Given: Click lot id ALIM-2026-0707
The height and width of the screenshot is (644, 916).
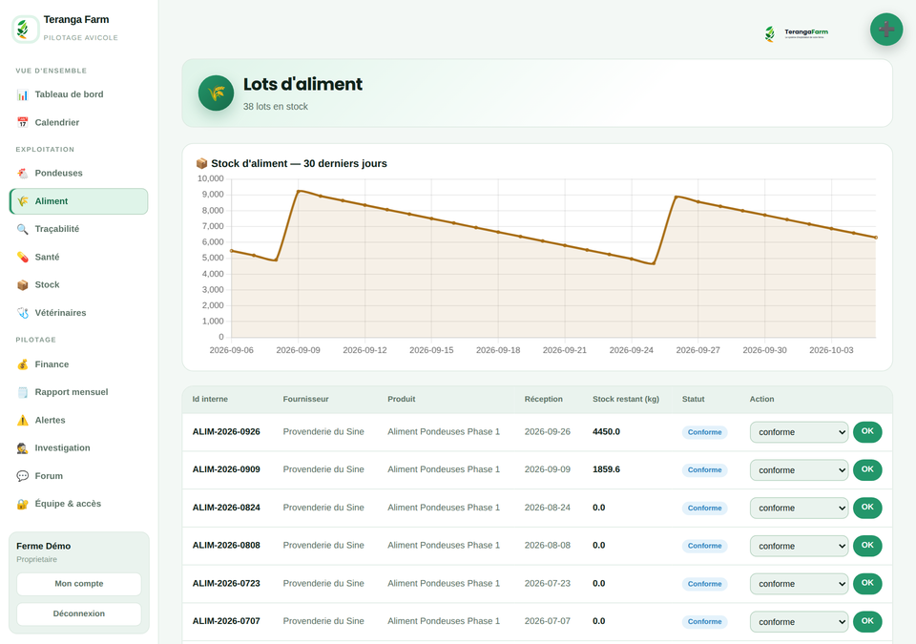Looking at the screenshot, I should (x=226, y=621).
